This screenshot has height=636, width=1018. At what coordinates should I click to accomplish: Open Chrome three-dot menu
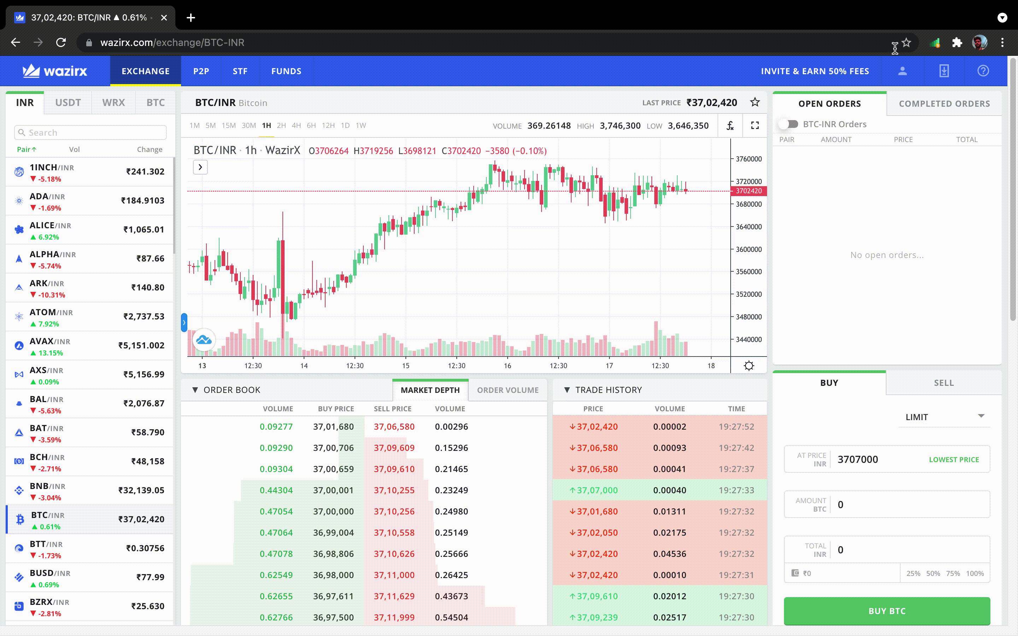pos(1002,42)
